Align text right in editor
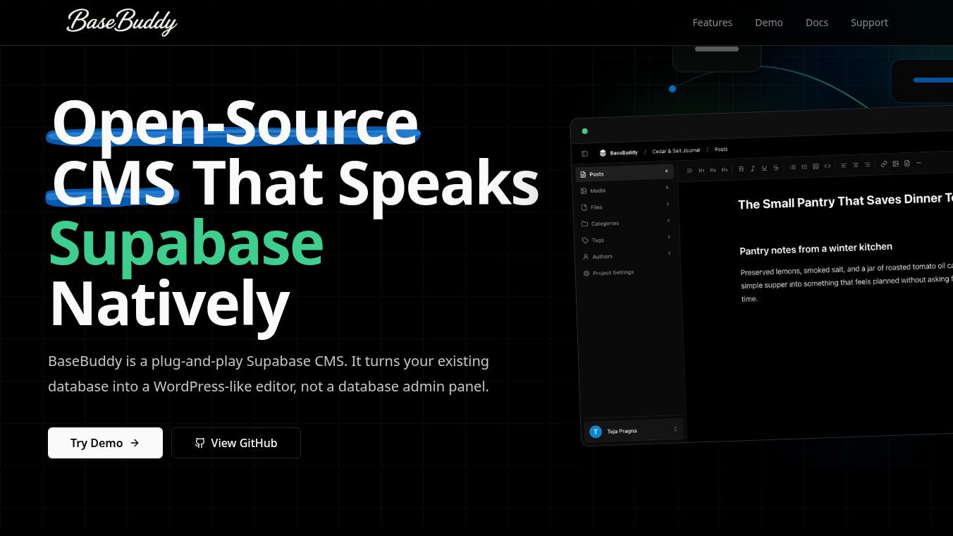The height and width of the screenshot is (536, 953). [x=867, y=165]
